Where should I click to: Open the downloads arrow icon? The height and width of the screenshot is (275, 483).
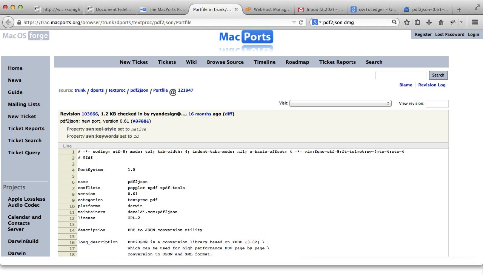pos(429,22)
